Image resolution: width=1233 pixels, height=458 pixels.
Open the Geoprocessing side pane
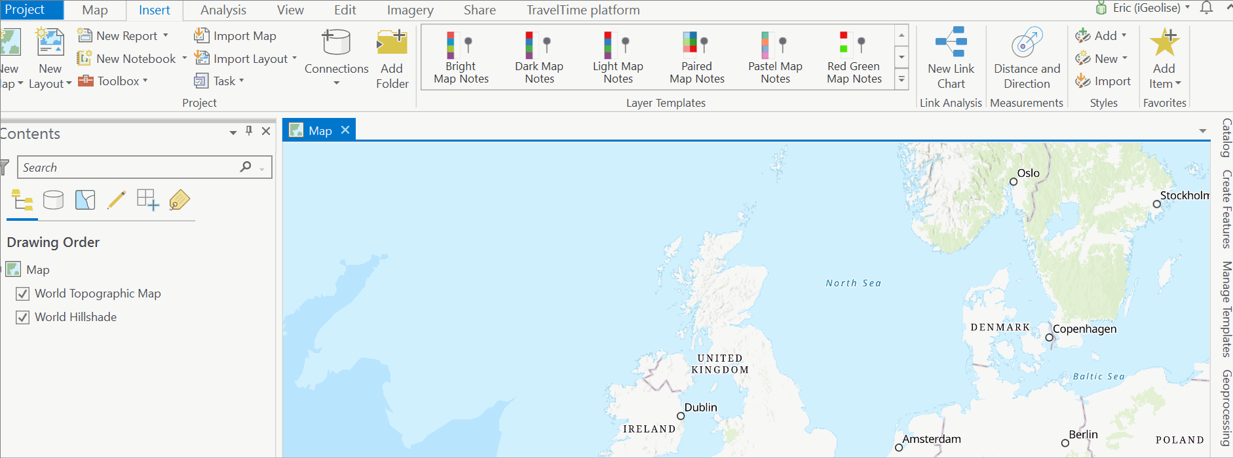click(1226, 408)
